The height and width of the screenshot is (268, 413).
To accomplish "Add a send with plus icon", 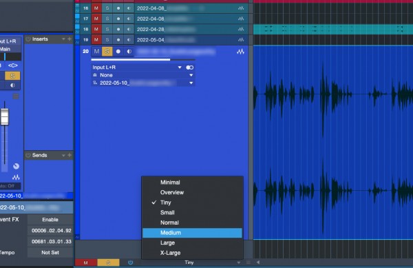I will (70, 155).
